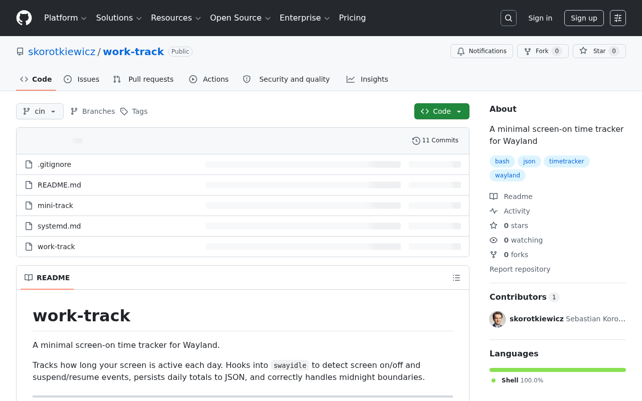
Task: Click the book icon beside README heading
Action: pos(29,278)
